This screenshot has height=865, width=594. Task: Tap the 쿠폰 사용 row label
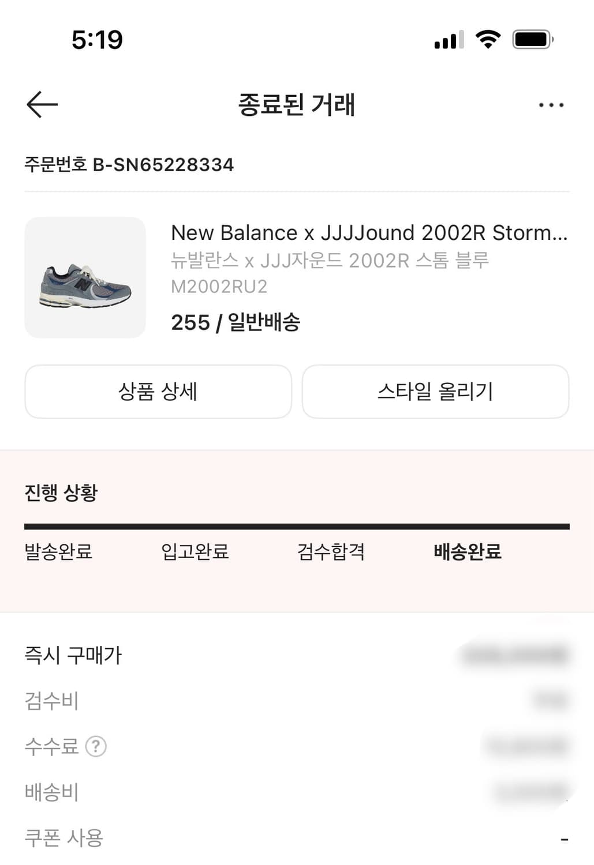pyautogui.click(x=63, y=837)
